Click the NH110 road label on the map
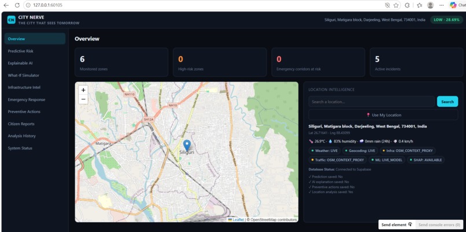466x232 pixels. (130, 94)
